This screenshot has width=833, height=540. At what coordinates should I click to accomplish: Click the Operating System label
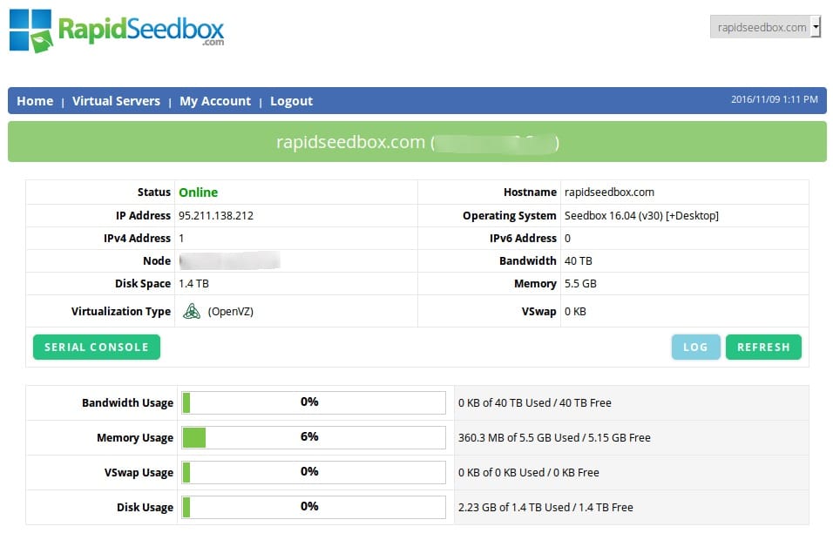pos(510,216)
